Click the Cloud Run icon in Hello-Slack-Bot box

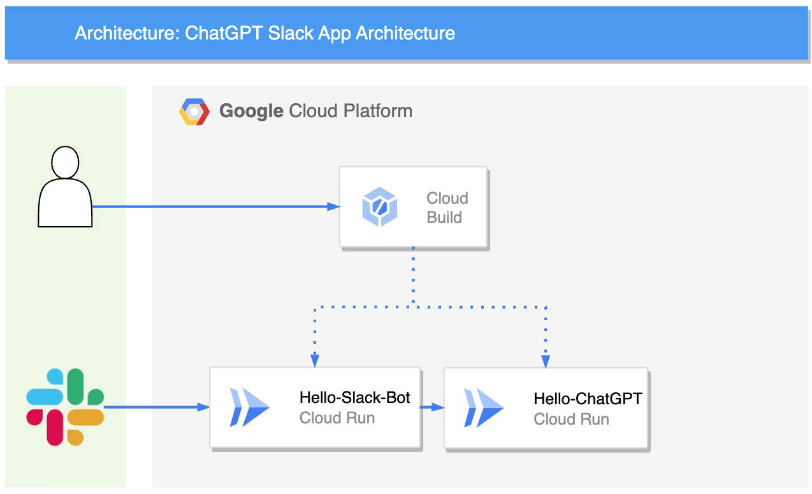click(249, 407)
